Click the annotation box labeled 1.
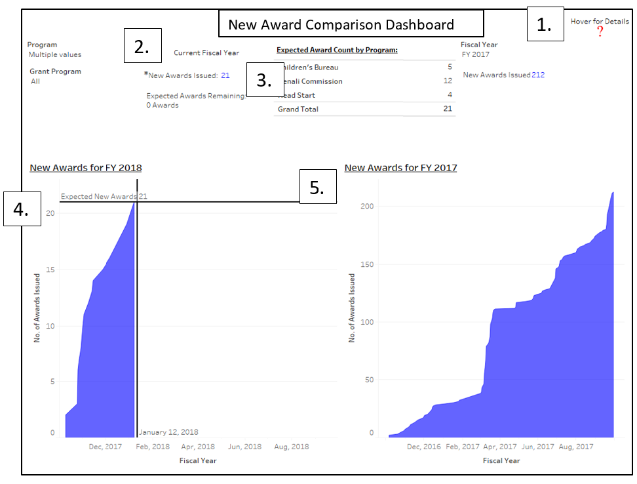 coord(545,25)
